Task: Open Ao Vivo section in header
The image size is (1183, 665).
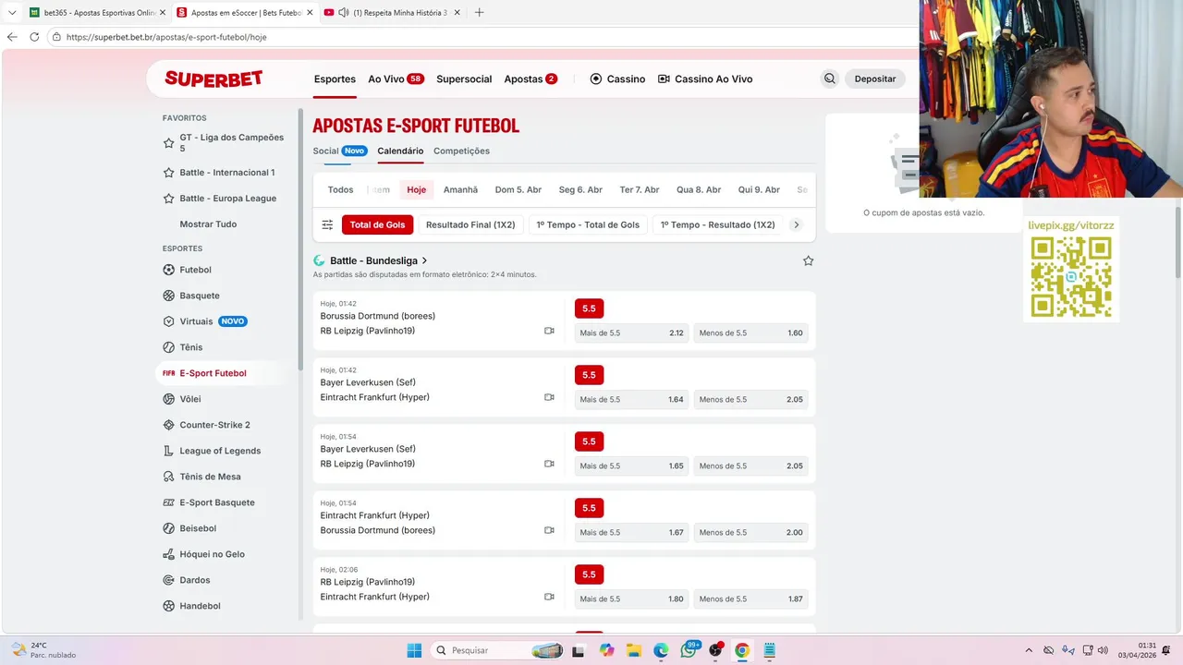Action: click(396, 79)
